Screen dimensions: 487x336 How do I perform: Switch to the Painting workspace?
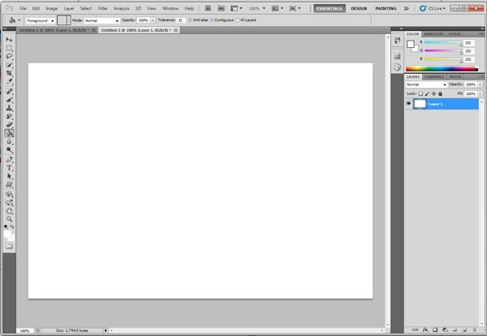coord(386,7)
